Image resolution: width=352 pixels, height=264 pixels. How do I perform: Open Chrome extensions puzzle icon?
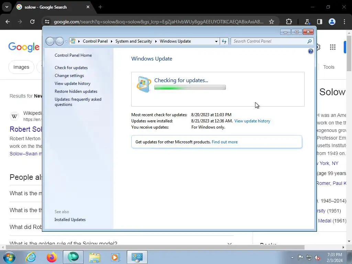pos(289,22)
